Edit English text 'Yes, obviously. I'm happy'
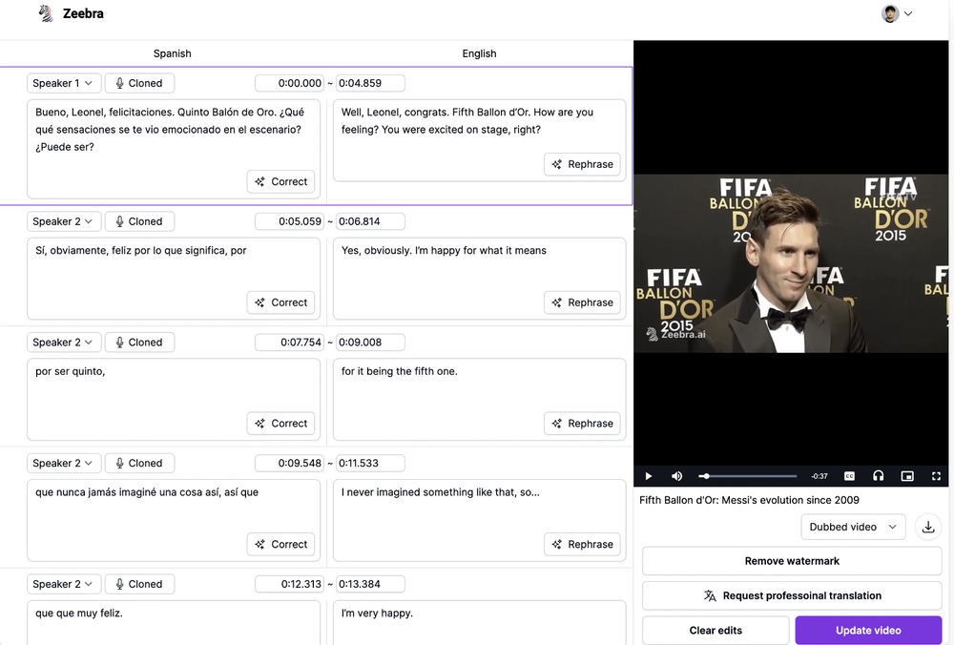Viewport: 954px width, 645px height. pos(480,279)
